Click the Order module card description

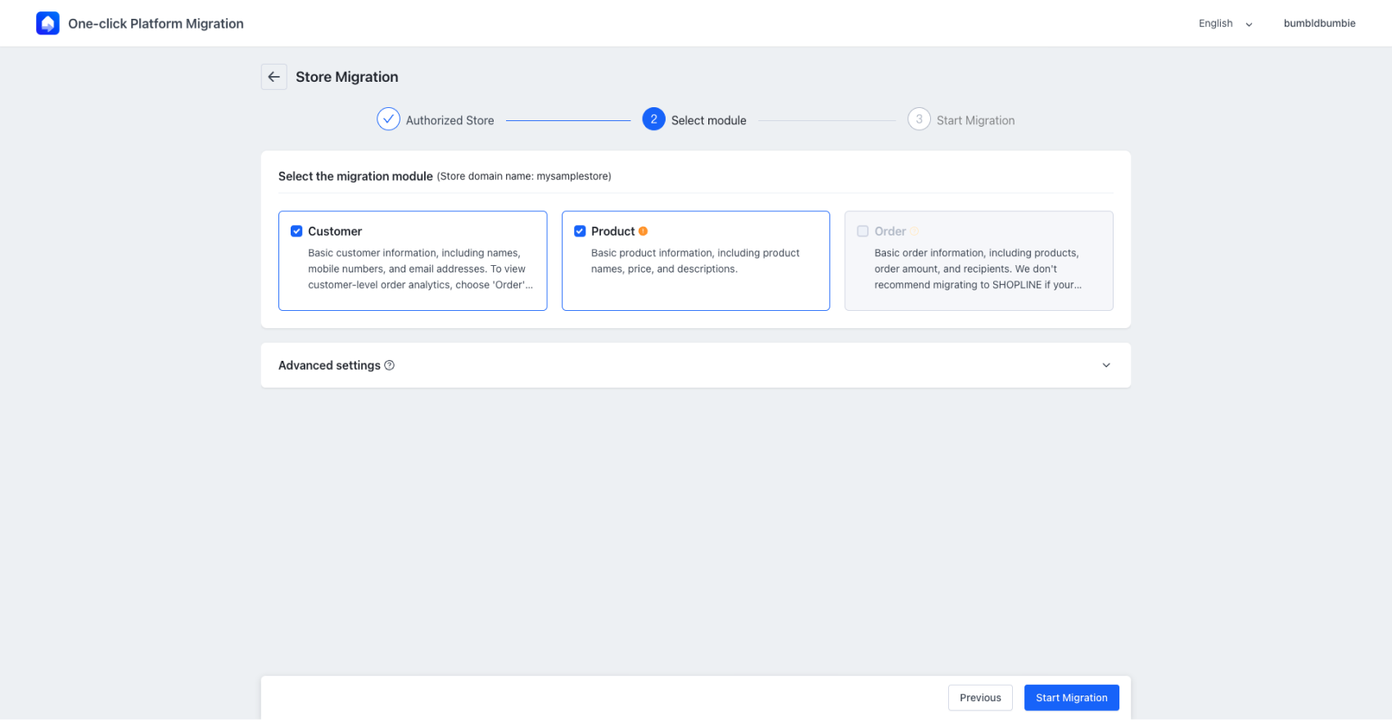click(978, 269)
